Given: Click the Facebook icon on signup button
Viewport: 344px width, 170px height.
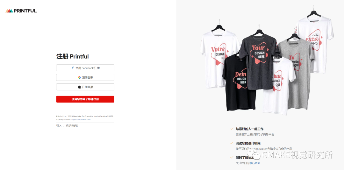Looking at the screenshot, I should [73, 68].
